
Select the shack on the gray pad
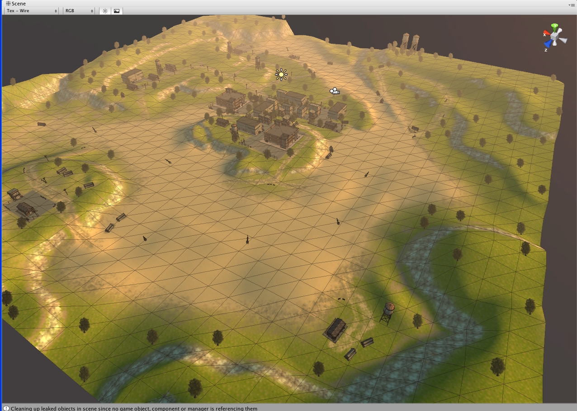25,209
